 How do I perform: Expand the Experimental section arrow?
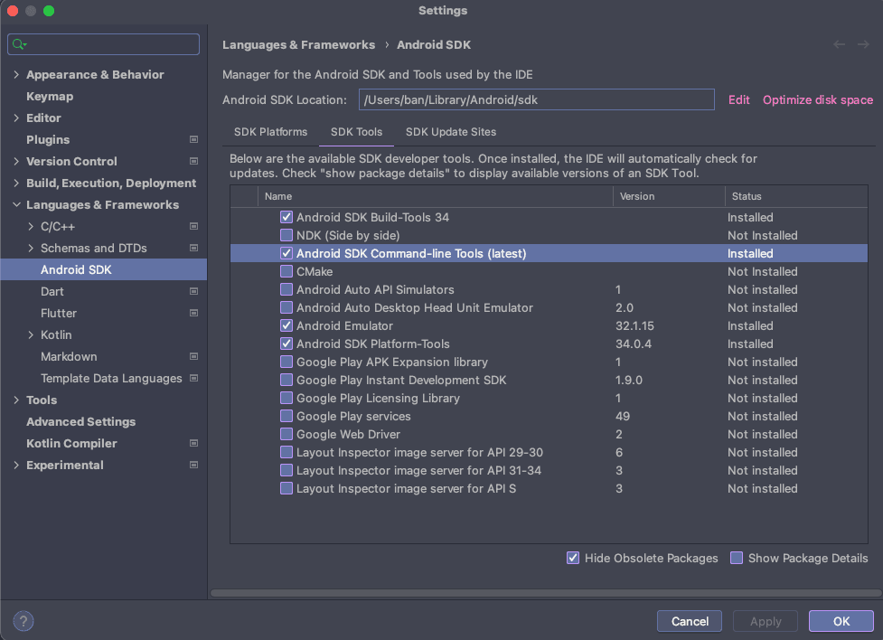click(15, 466)
